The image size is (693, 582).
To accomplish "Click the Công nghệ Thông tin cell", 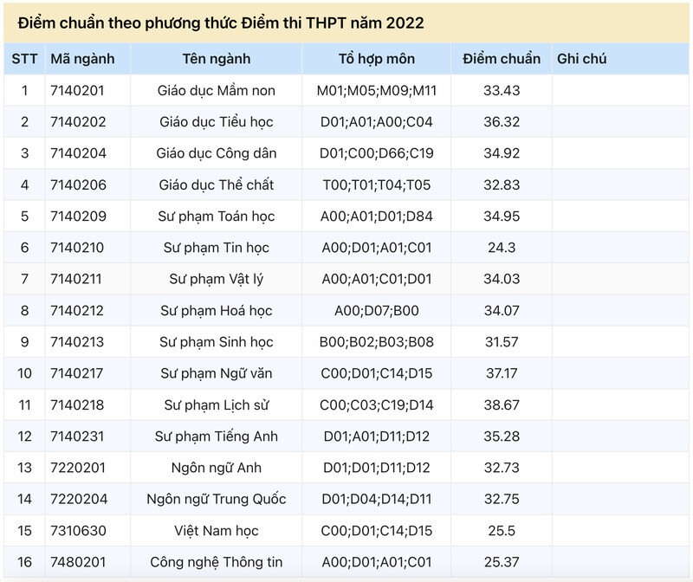I will click(x=217, y=562).
